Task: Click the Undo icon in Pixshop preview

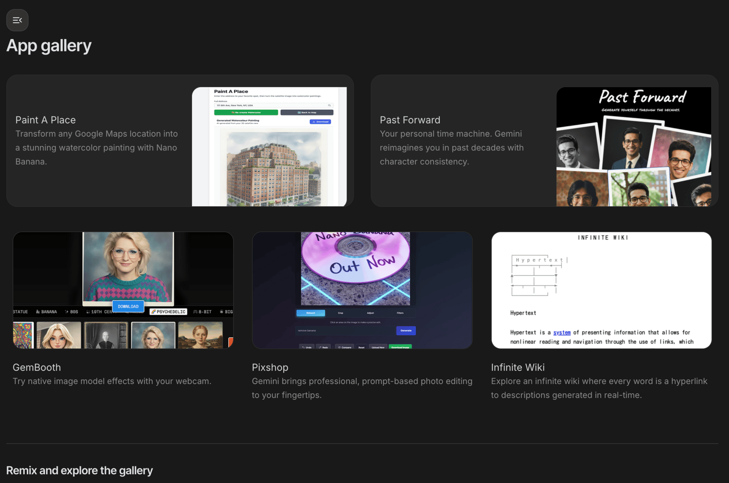Action: point(303,347)
